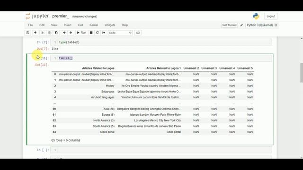Click the North America (3) cell
Image resolution: width=303 pixels, height=170 pixels.
(104, 120)
